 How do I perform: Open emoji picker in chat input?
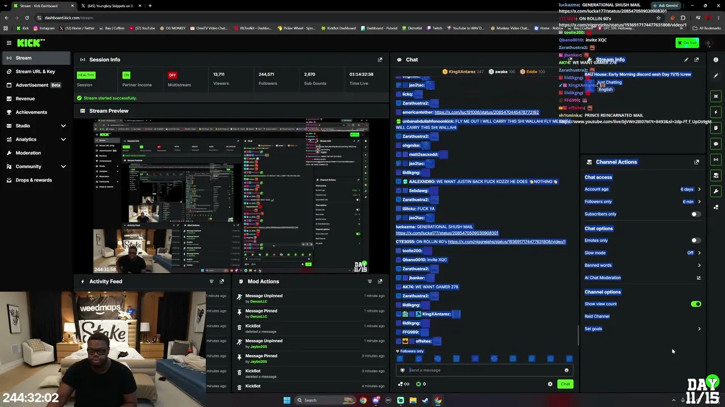pos(566,370)
